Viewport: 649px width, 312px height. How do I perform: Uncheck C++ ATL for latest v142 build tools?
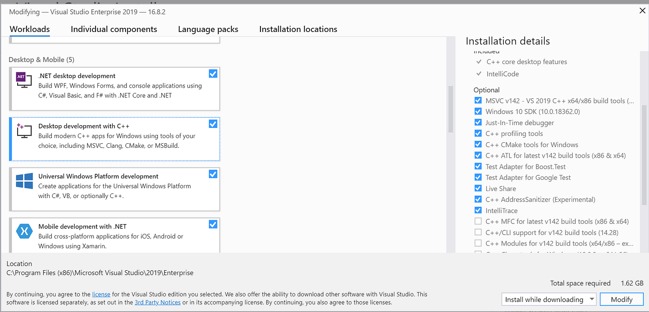coord(478,155)
